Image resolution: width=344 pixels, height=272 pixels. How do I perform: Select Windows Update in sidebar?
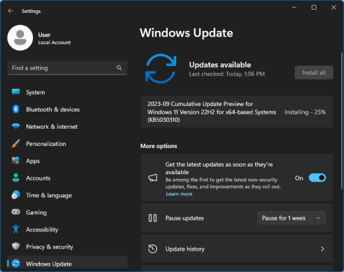[67, 262]
